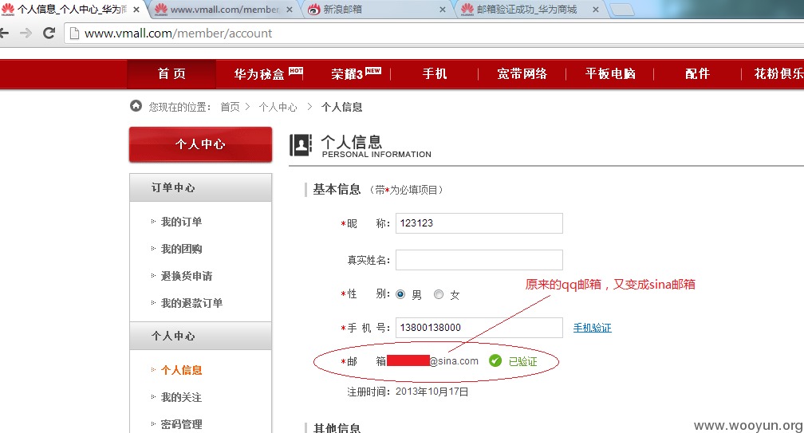Open the 花粉俱乐部 navigation item
The width and height of the screenshot is (804, 433).
click(778, 74)
